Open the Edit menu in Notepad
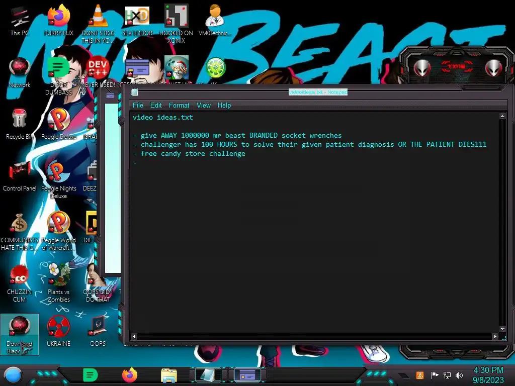 [156, 106]
